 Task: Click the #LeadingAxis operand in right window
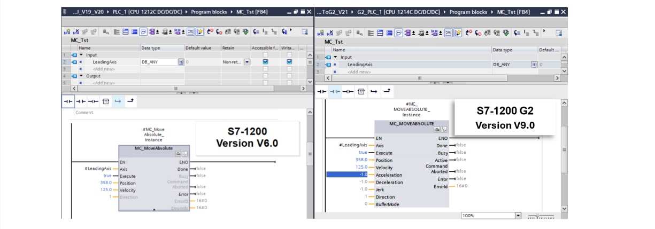(353, 145)
